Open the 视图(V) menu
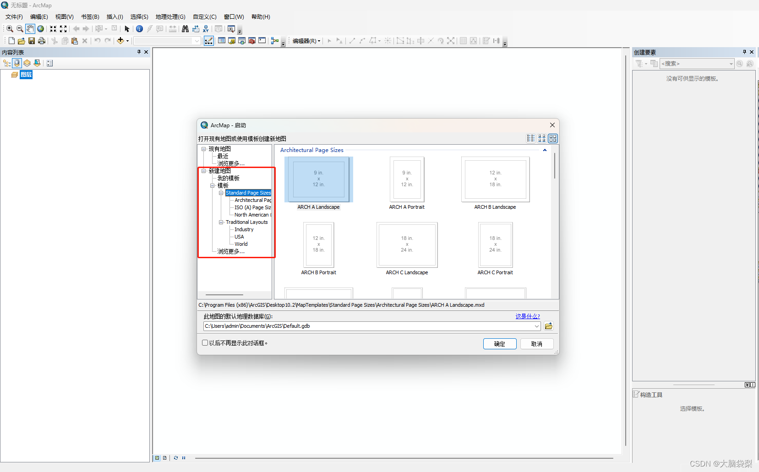 64,17
